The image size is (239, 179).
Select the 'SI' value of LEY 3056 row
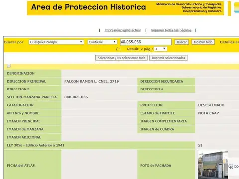pyautogui.click(x=200, y=145)
